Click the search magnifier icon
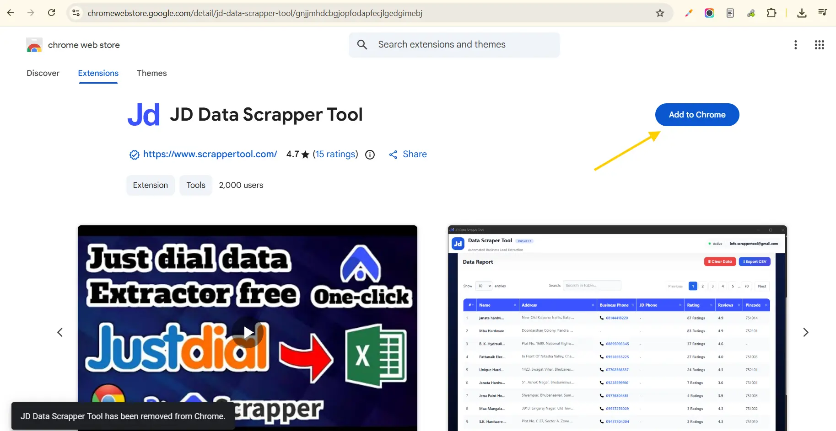Viewport: 836px width, 431px height. 362,44
